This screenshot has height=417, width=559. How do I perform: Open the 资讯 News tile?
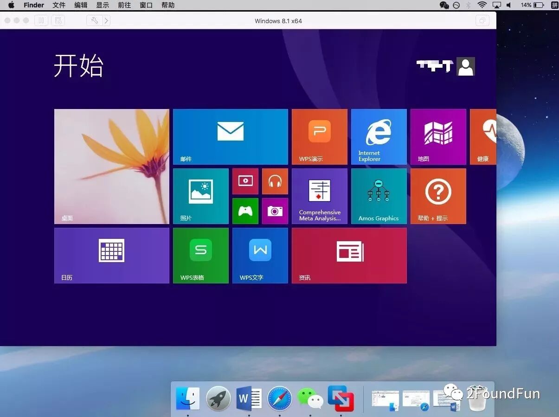click(349, 256)
